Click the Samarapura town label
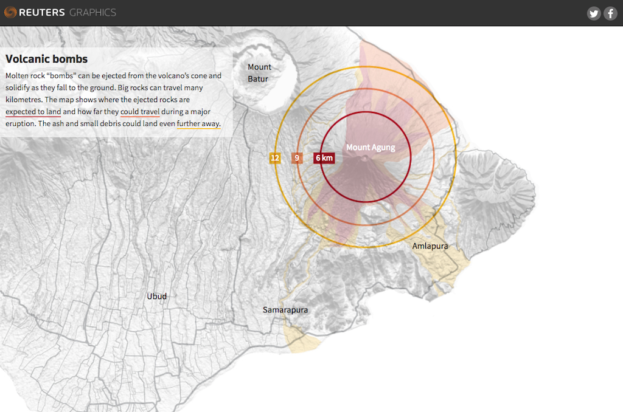623x412 pixels. tap(285, 310)
